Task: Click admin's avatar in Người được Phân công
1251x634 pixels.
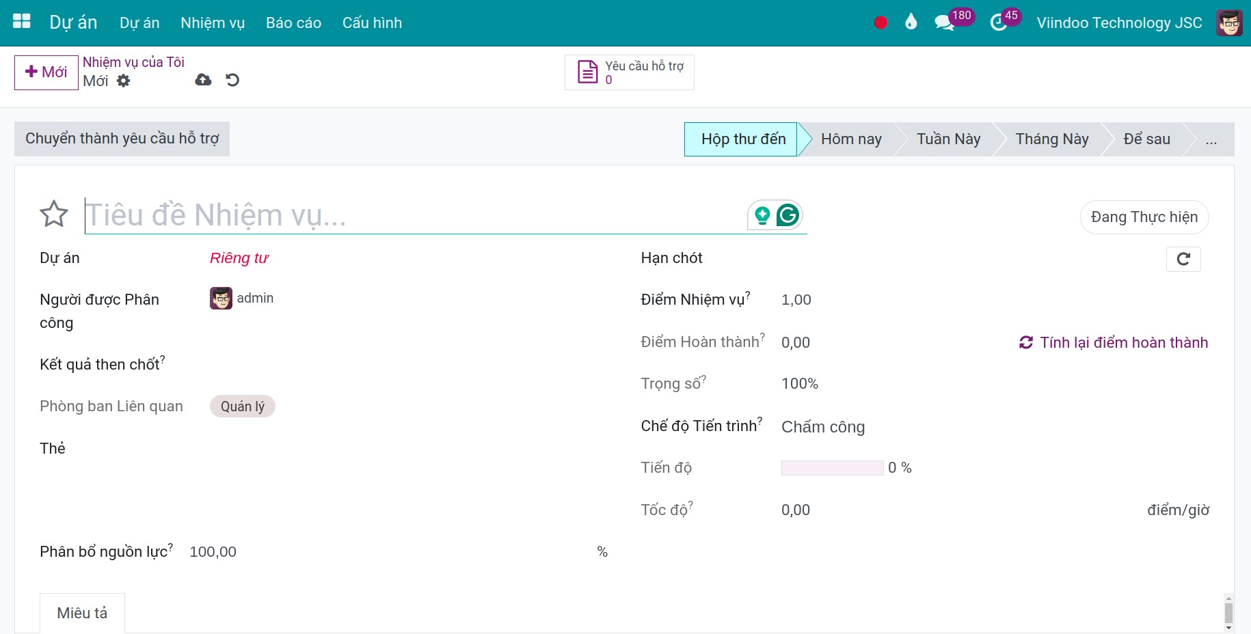Action: [221, 299]
